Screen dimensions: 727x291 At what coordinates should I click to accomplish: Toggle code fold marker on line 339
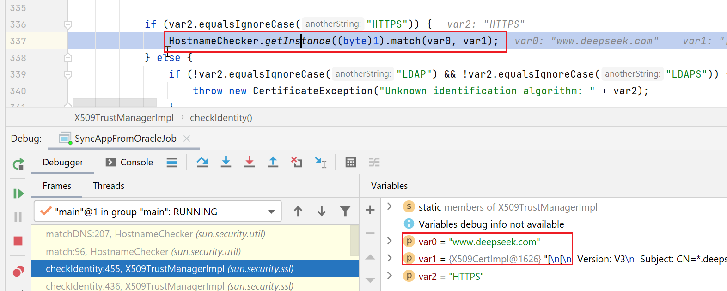tap(68, 74)
